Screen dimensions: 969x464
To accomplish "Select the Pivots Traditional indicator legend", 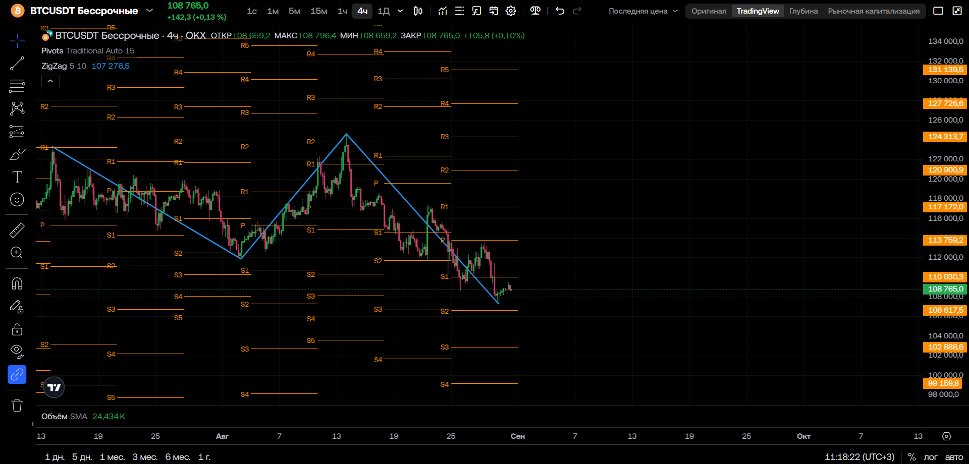I will point(88,51).
